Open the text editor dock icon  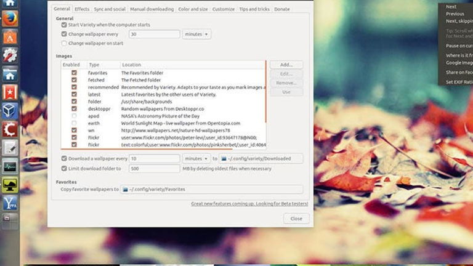(x=10, y=148)
